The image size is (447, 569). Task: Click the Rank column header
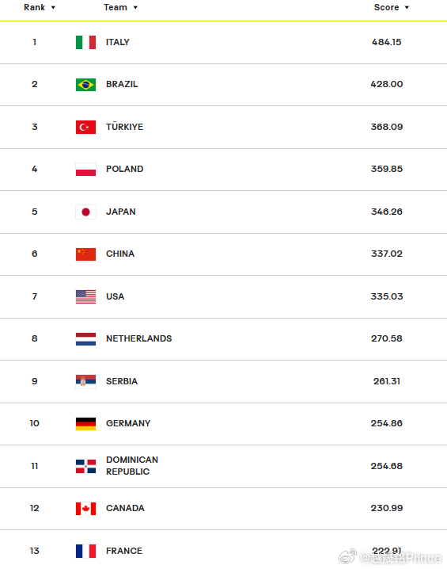click(34, 7)
